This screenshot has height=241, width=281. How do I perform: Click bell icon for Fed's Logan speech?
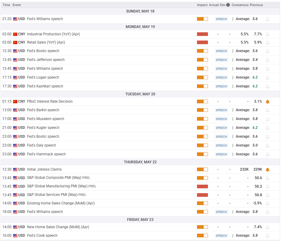click(x=268, y=78)
